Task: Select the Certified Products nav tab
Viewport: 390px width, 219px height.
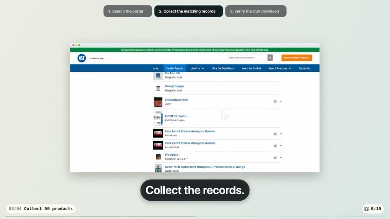Action: (175, 68)
